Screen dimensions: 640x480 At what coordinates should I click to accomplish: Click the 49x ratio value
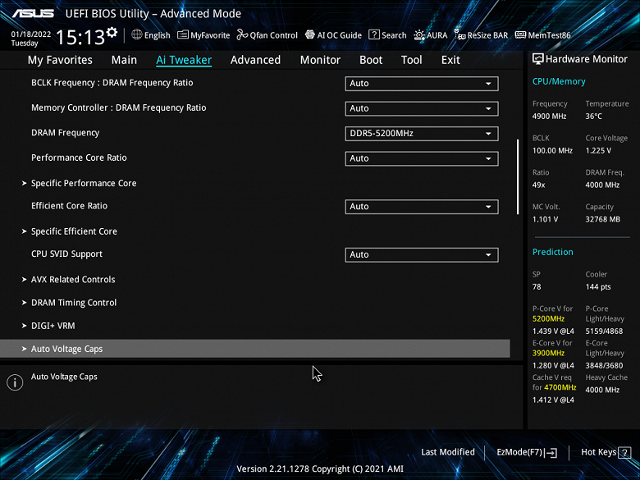[x=538, y=185]
